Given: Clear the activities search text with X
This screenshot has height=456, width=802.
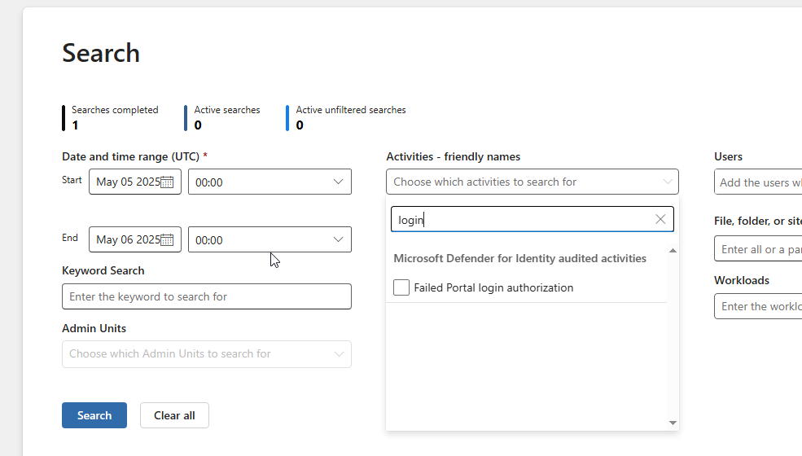Looking at the screenshot, I should (660, 220).
